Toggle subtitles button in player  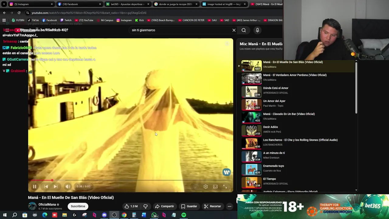coord(196,186)
